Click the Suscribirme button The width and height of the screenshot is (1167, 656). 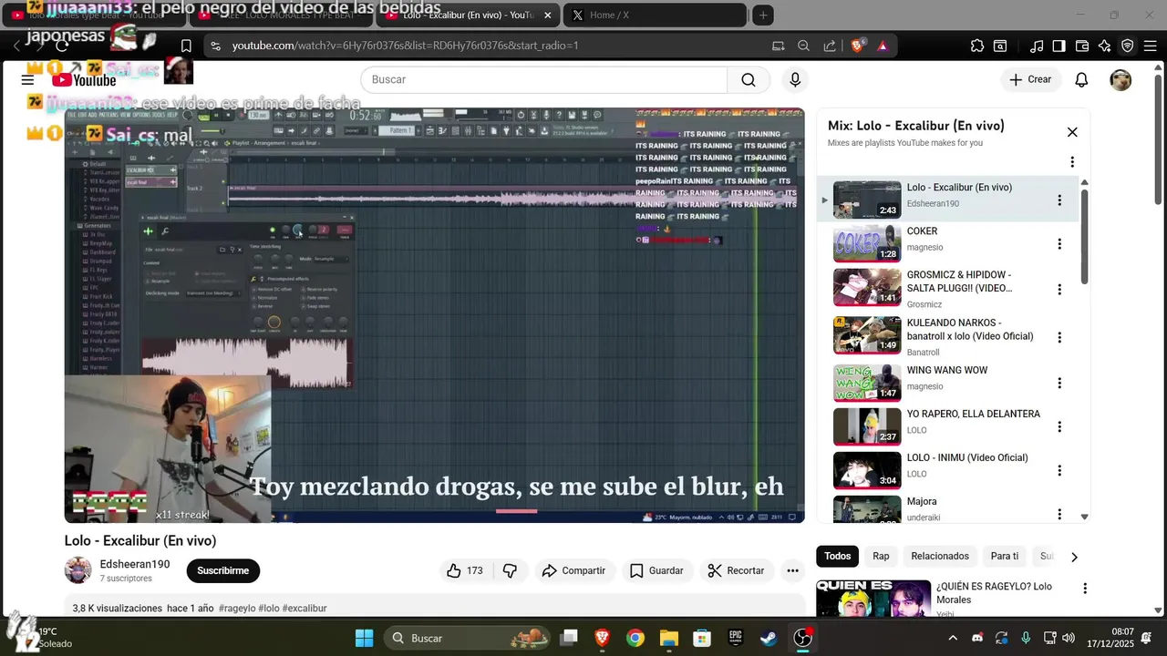click(223, 571)
